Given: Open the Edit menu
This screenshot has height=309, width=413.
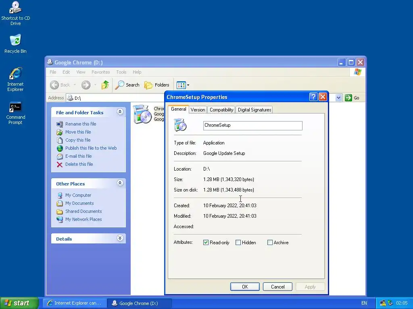Looking at the screenshot, I should (66, 72).
